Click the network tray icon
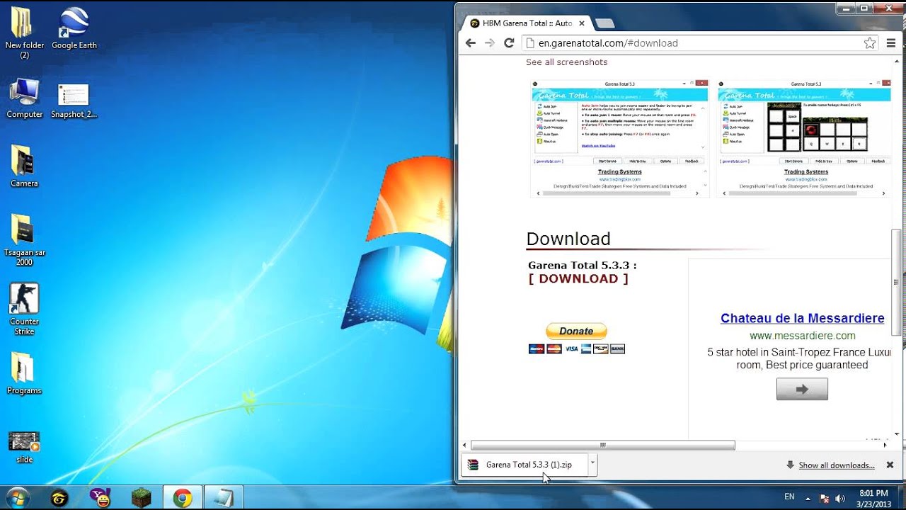This screenshot has width=906, height=510. pyautogui.click(x=825, y=498)
